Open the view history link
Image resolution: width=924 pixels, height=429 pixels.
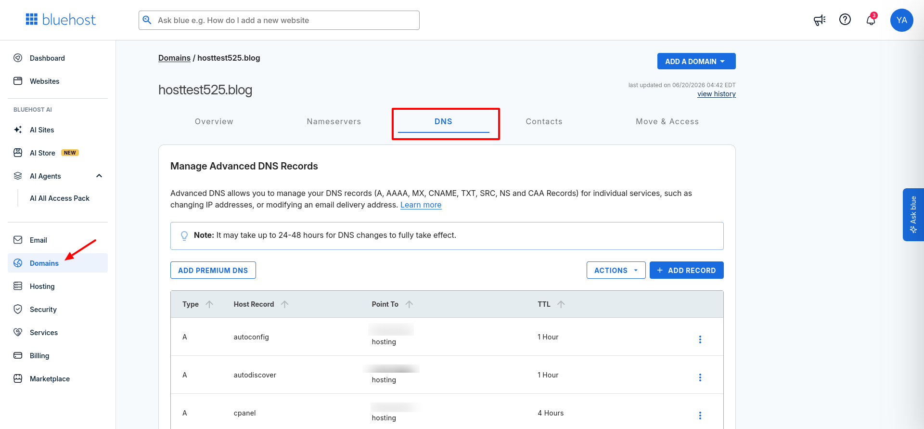click(717, 94)
